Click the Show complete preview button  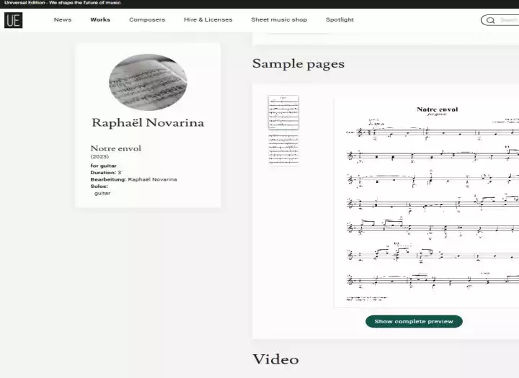[x=414, y=321]
